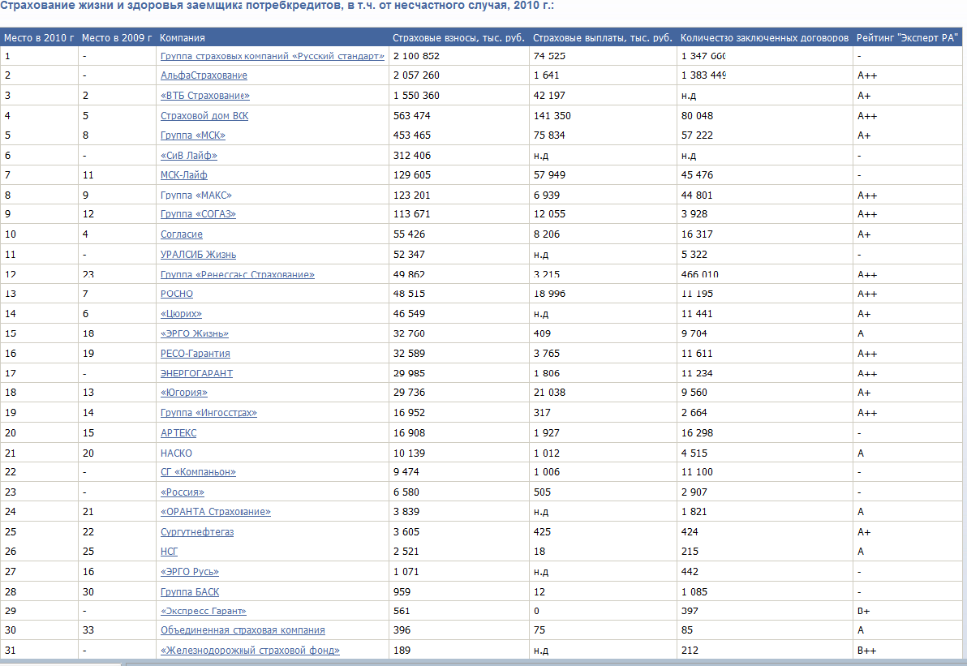Click the РЕСО-Гарантия link
Screen dimensions: 967x666
pos(195,354)
